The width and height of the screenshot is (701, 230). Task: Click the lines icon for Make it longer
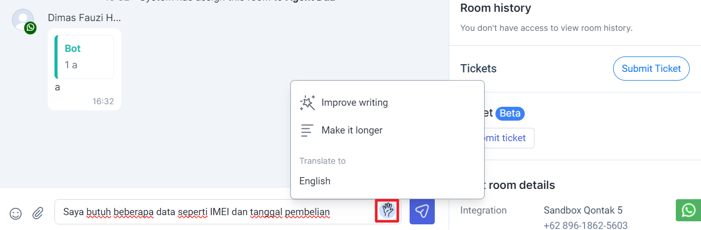click(x=307, y=130)
